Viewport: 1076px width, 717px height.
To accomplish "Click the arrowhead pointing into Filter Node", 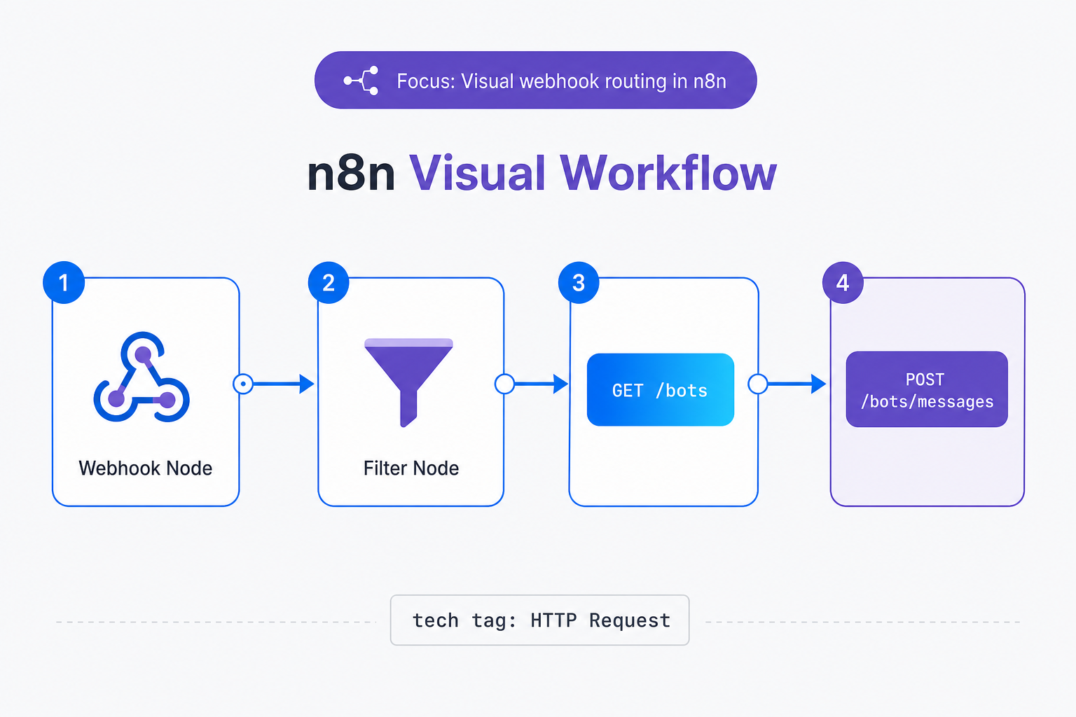I will pyautogui.click(x=307, y=384).
